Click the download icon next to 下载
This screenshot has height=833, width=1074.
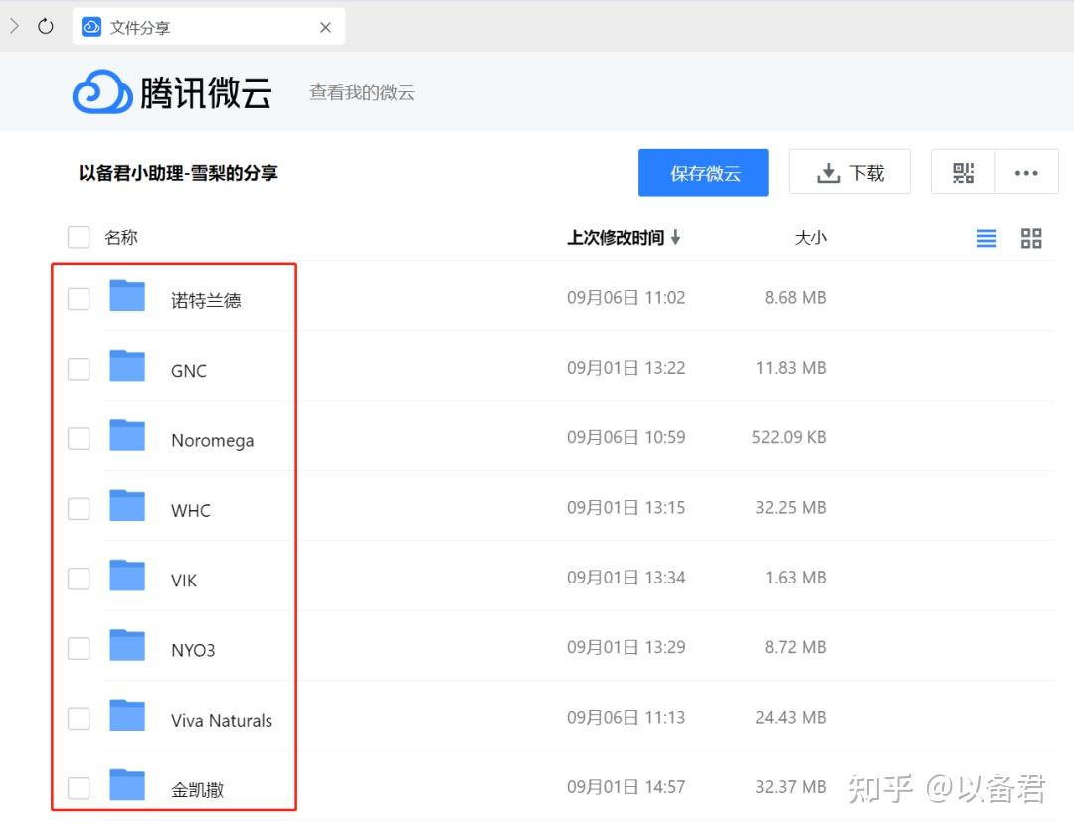click(828, 171)
